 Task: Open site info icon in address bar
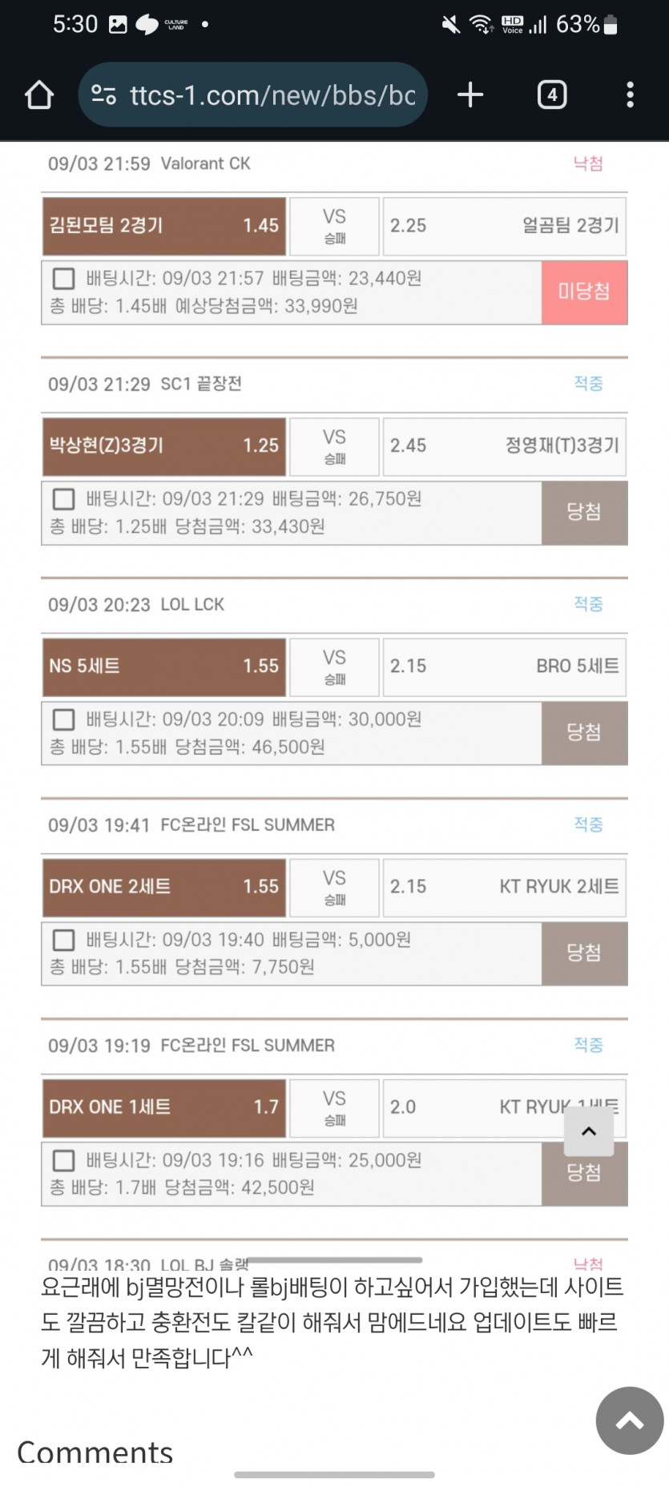[104, 95]
